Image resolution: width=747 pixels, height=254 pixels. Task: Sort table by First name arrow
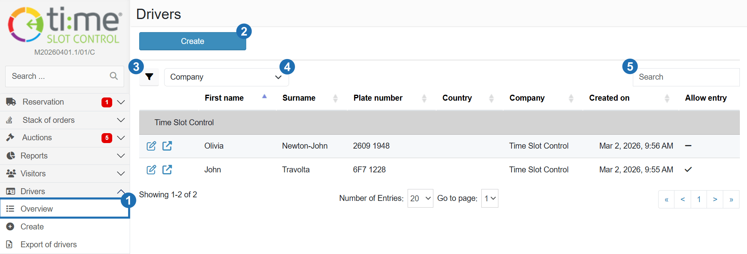click(x=264, y=97)
